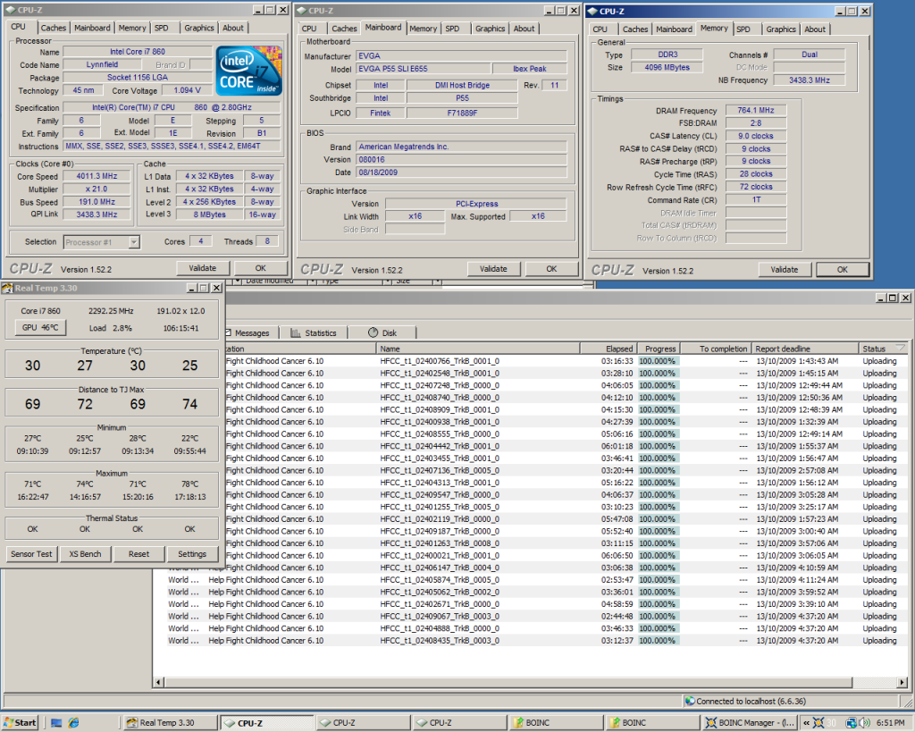Switch to the CPU tab in the Memory CPU-Z window

click(600, 29)
